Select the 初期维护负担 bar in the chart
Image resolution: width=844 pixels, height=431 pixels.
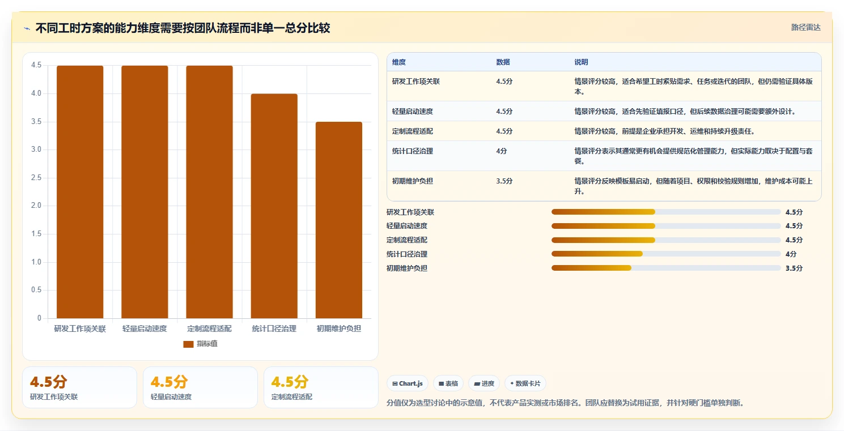339,220
